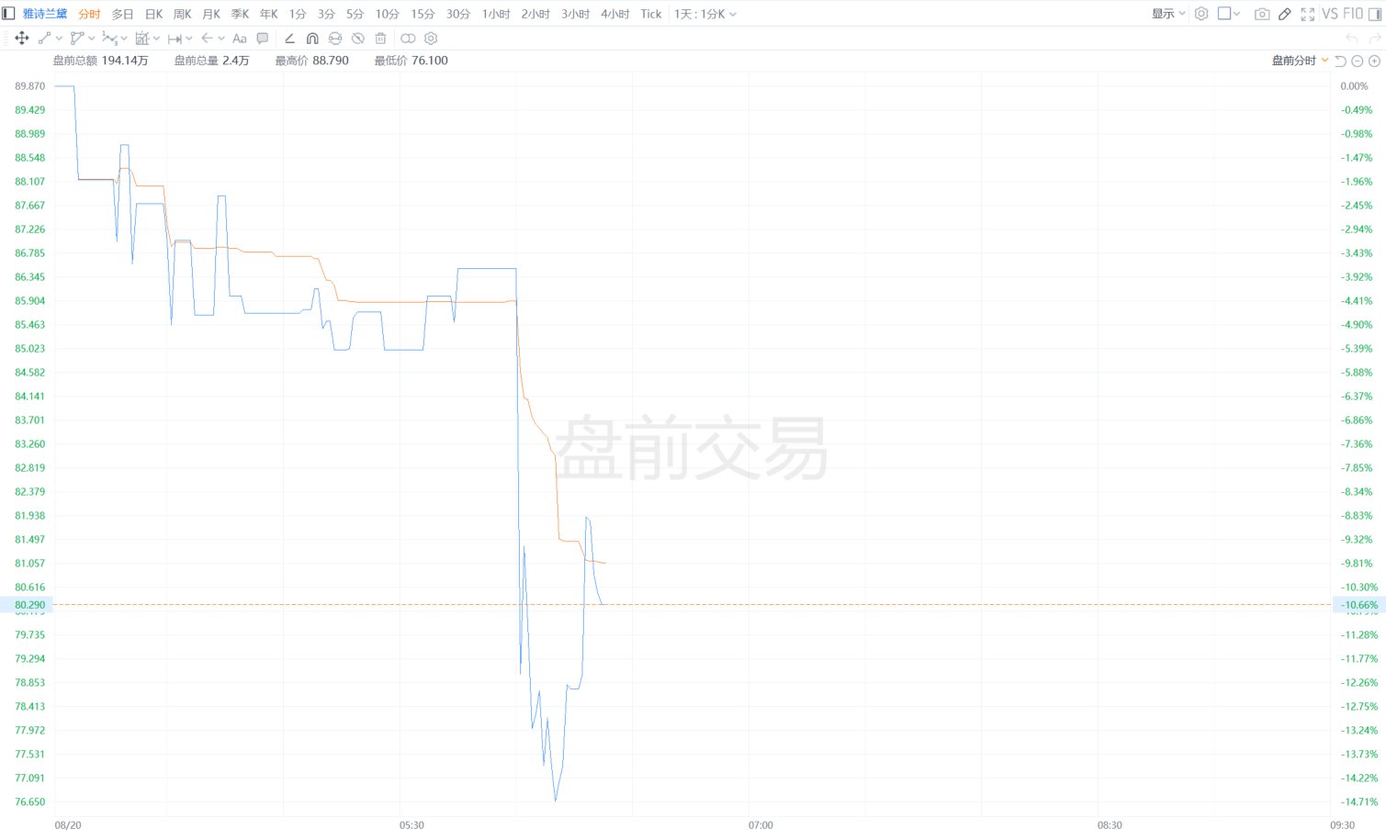
Task: Expand the 盘前分时 session selector
Action: pos(1300,61)
